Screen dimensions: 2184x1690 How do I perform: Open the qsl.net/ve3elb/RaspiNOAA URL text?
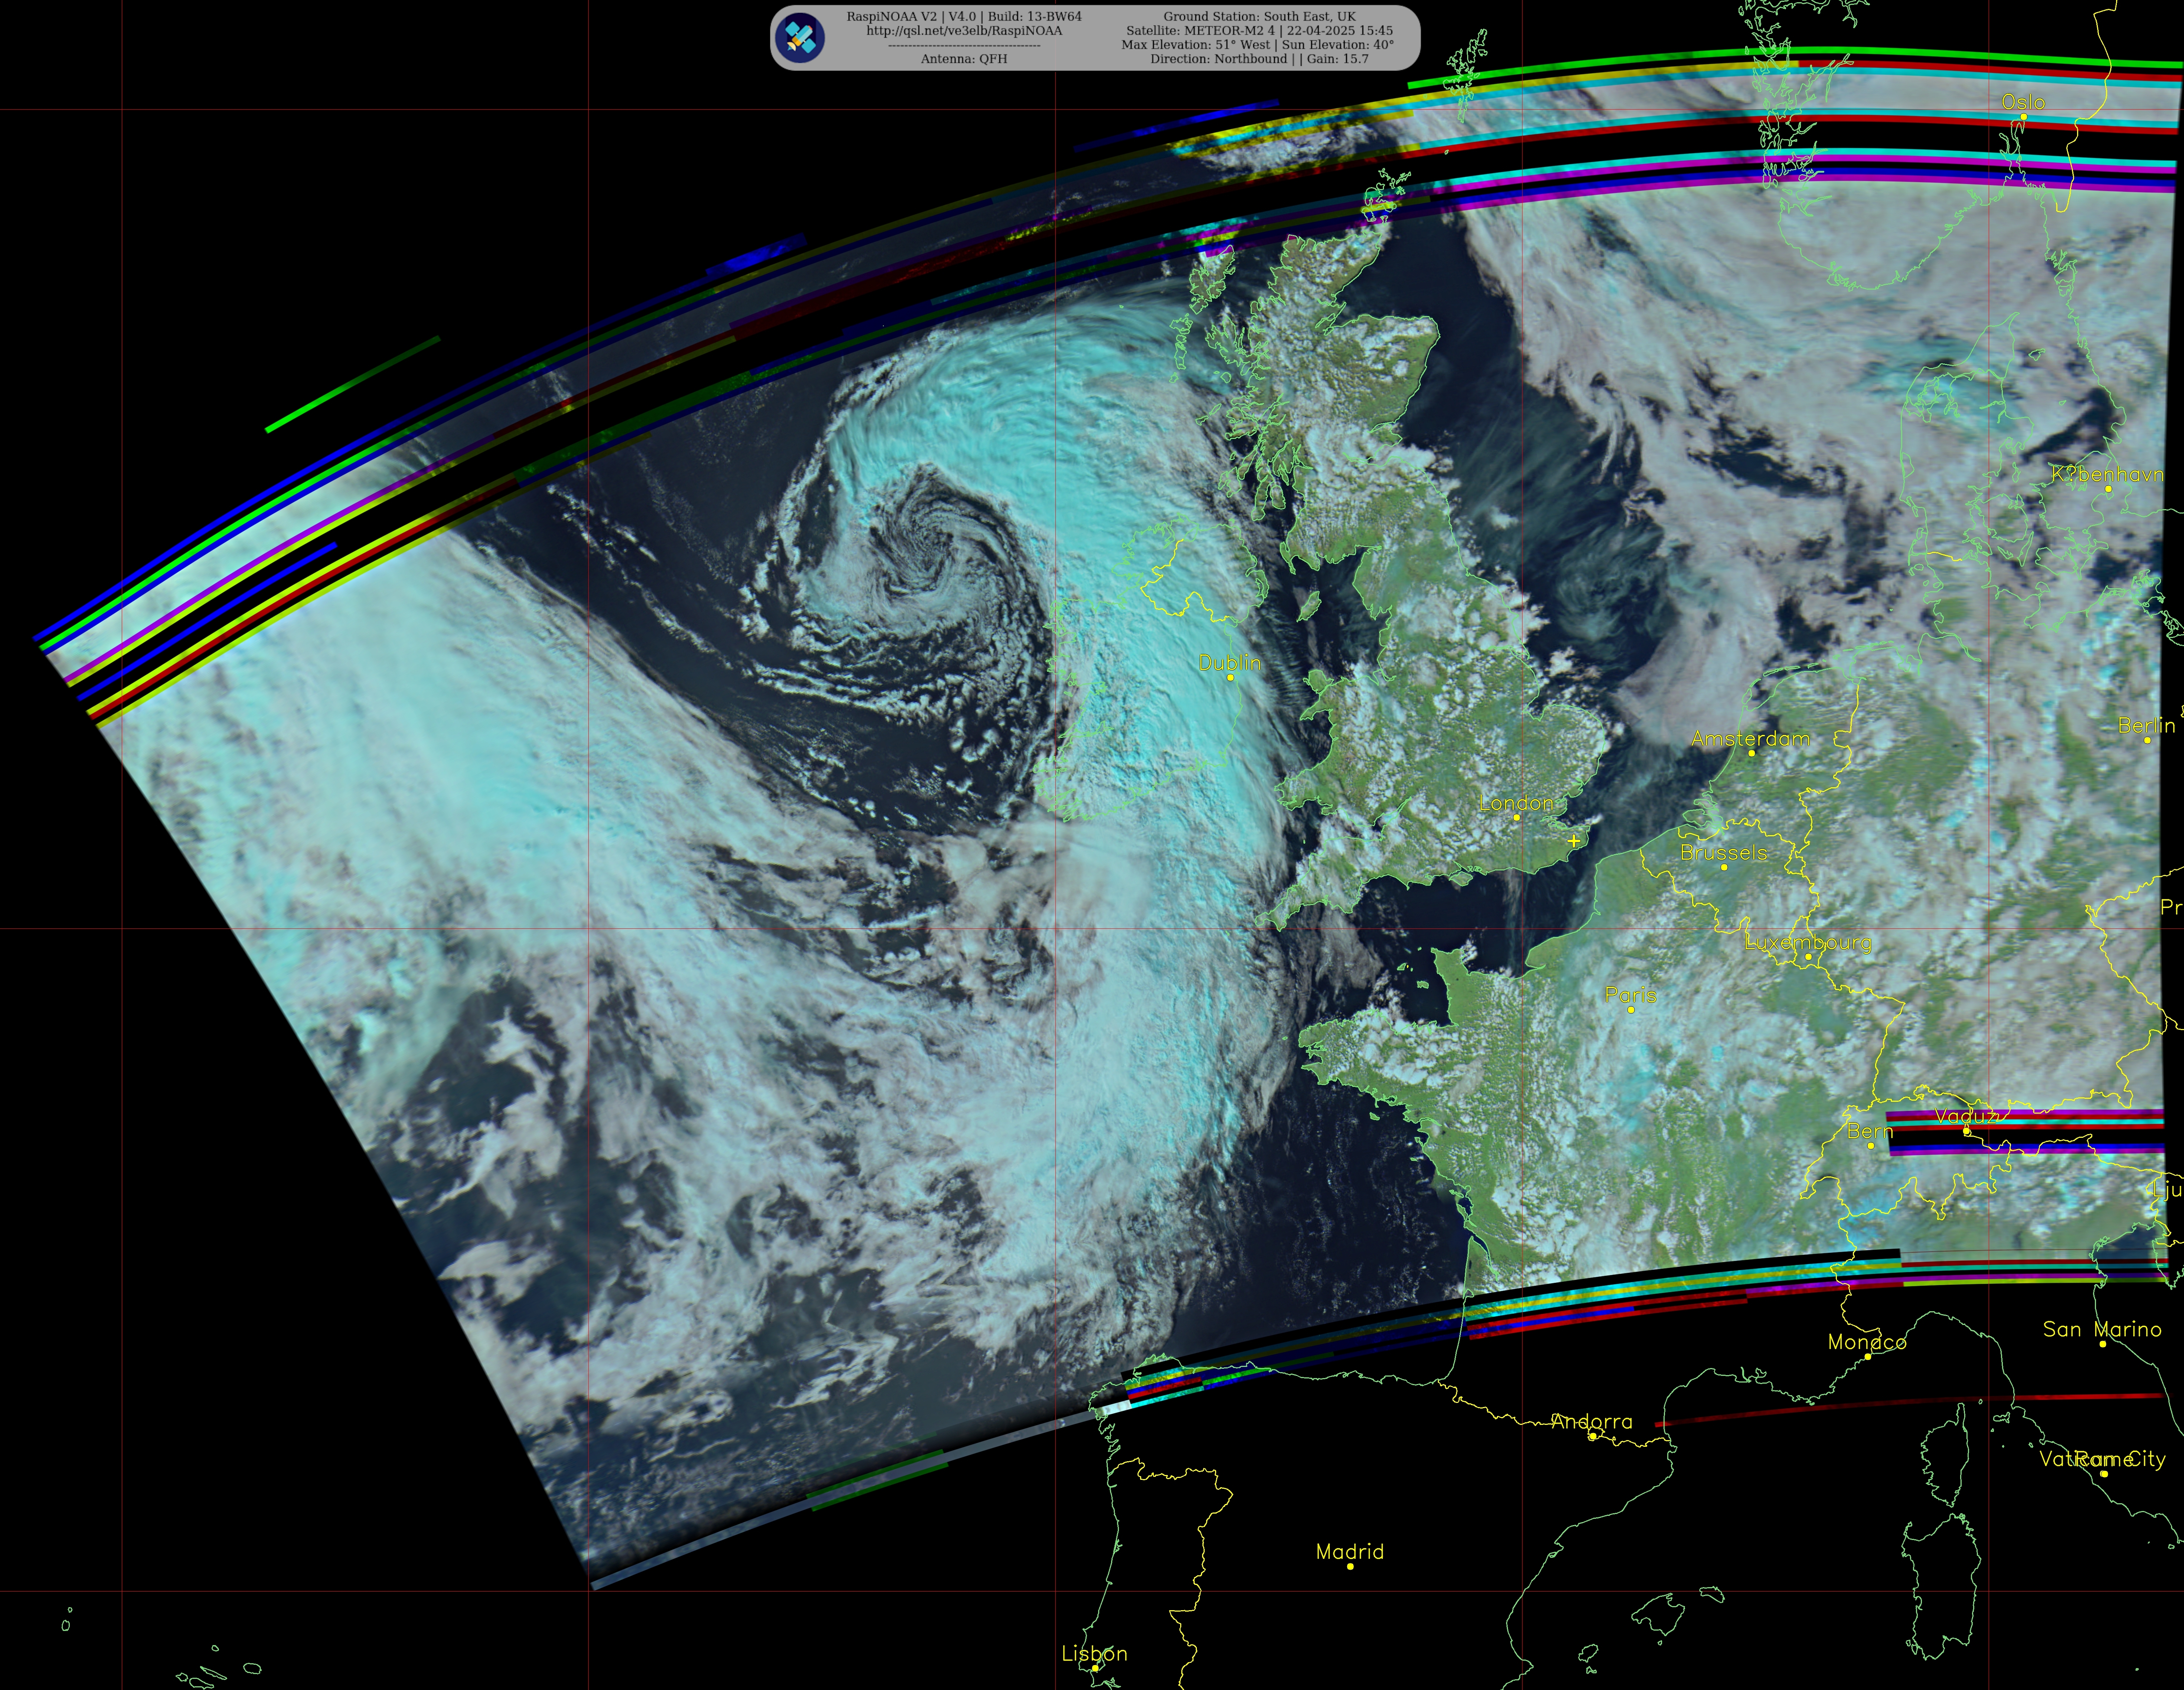(x=964, y=31)
